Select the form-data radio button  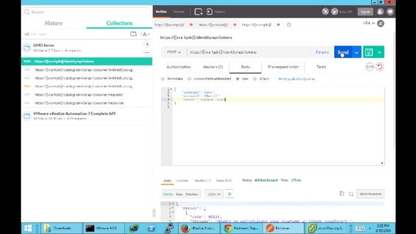tap(163, 79)
